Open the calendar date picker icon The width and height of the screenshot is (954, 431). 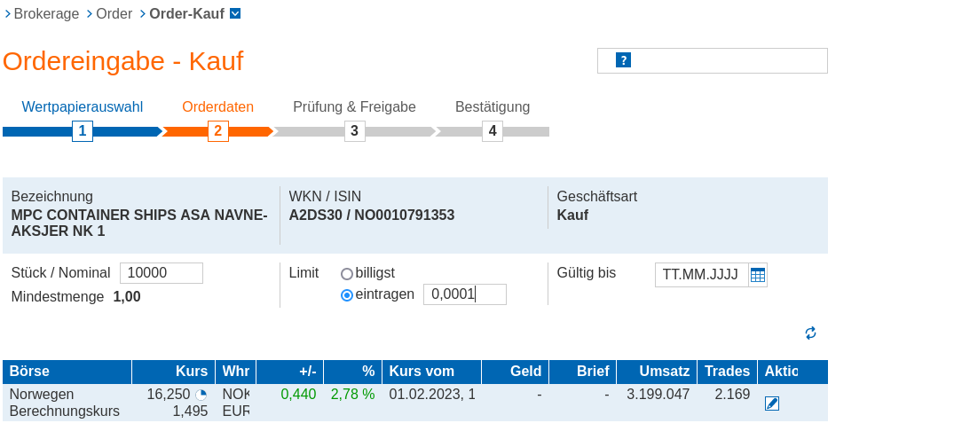pyautogui.click(x=757, y=275)
